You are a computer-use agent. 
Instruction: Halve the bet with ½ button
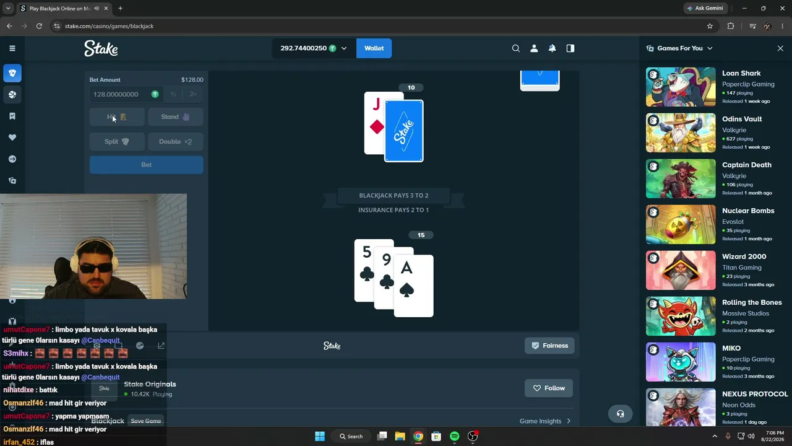[x=173, y=94]
